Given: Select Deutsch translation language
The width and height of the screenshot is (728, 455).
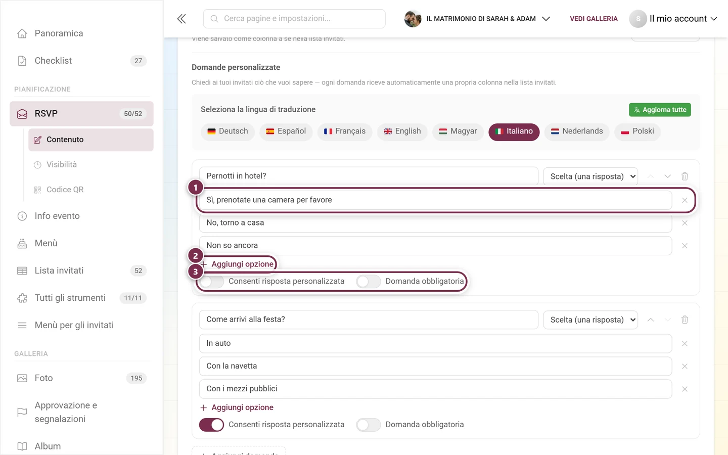Looking at the screenshot, I should click(x=227, y=131).
